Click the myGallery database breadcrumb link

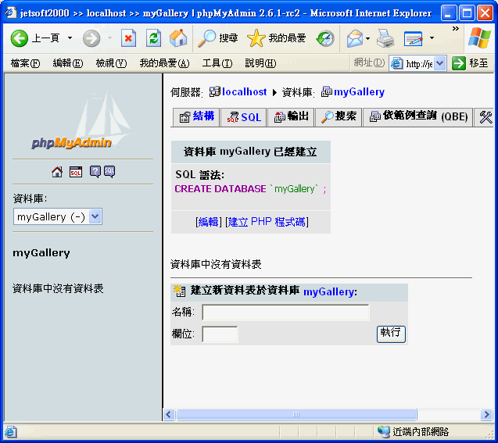(359, 92)
